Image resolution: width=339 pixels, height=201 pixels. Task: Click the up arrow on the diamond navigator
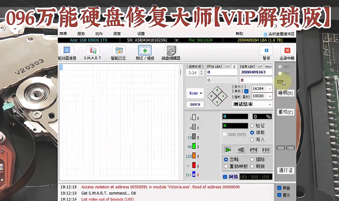(x=217, y=89)
